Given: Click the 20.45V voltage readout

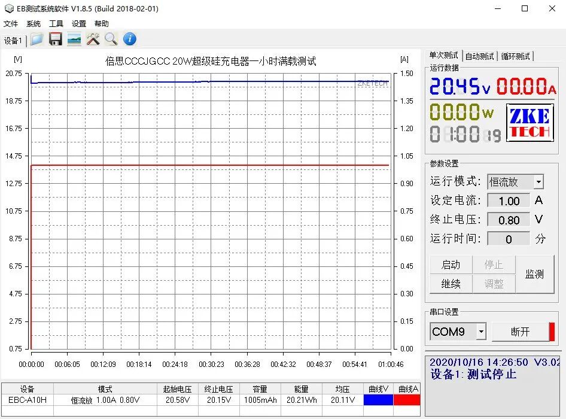Looking at the screenshot, I should (x=460, y=86).
